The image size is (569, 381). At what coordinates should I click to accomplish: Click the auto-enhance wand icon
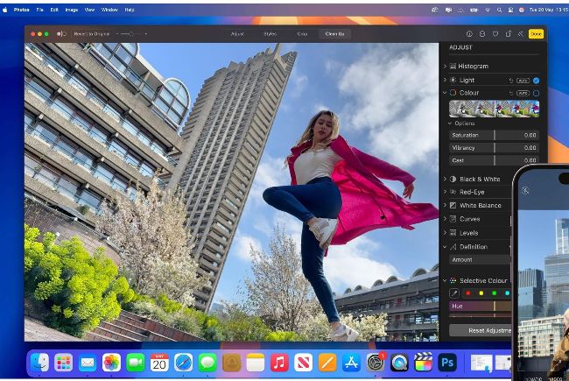[x=521, y=34]
